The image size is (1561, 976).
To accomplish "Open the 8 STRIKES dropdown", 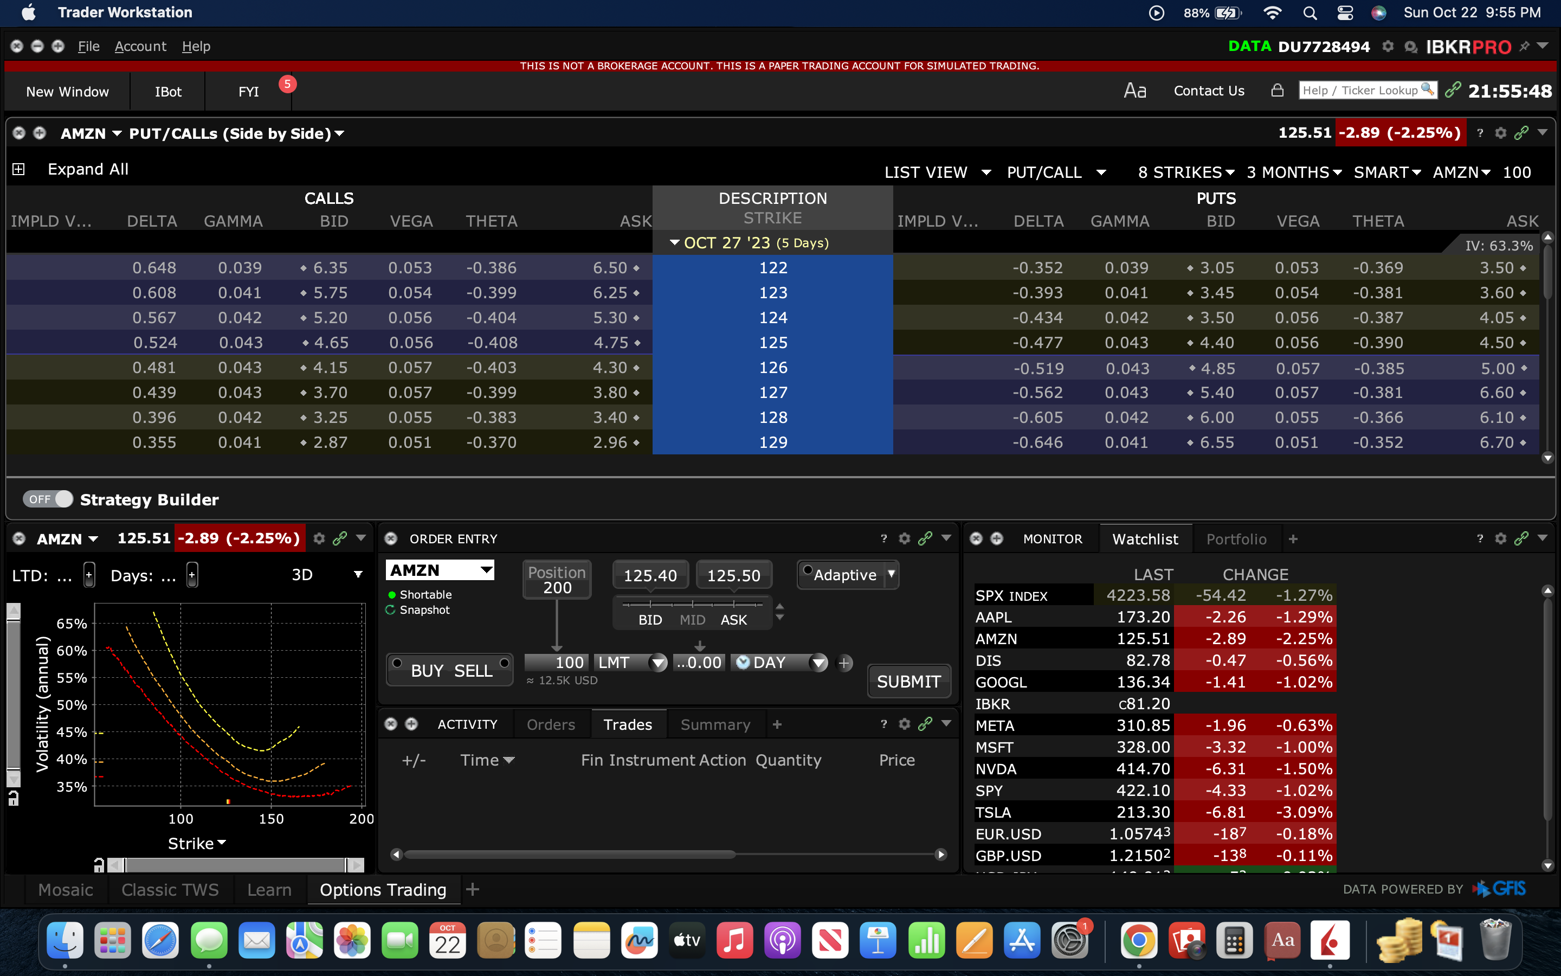I will 1185,172.
